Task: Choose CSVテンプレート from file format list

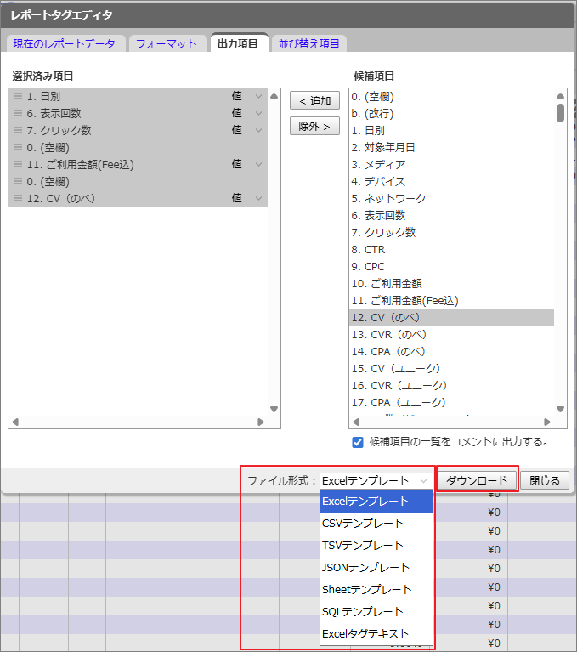Action: [364, 523]
